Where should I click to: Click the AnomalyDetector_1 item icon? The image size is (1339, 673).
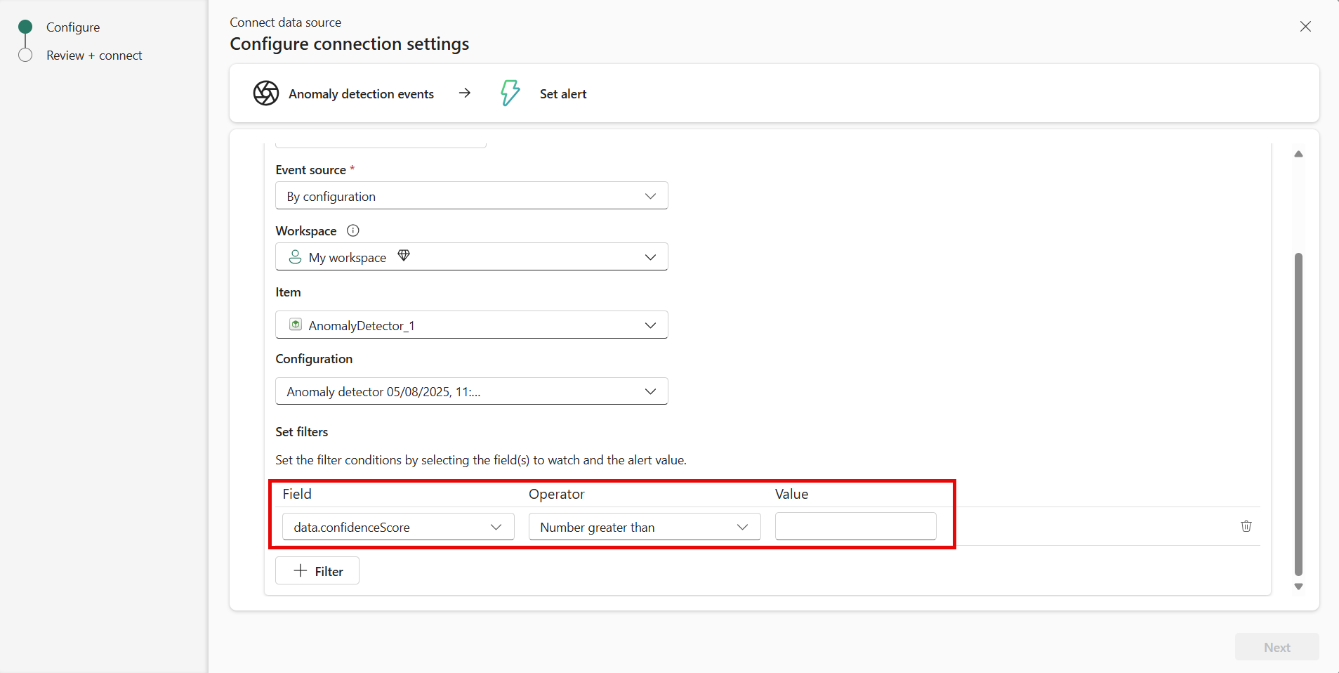[x=296, y=325]
